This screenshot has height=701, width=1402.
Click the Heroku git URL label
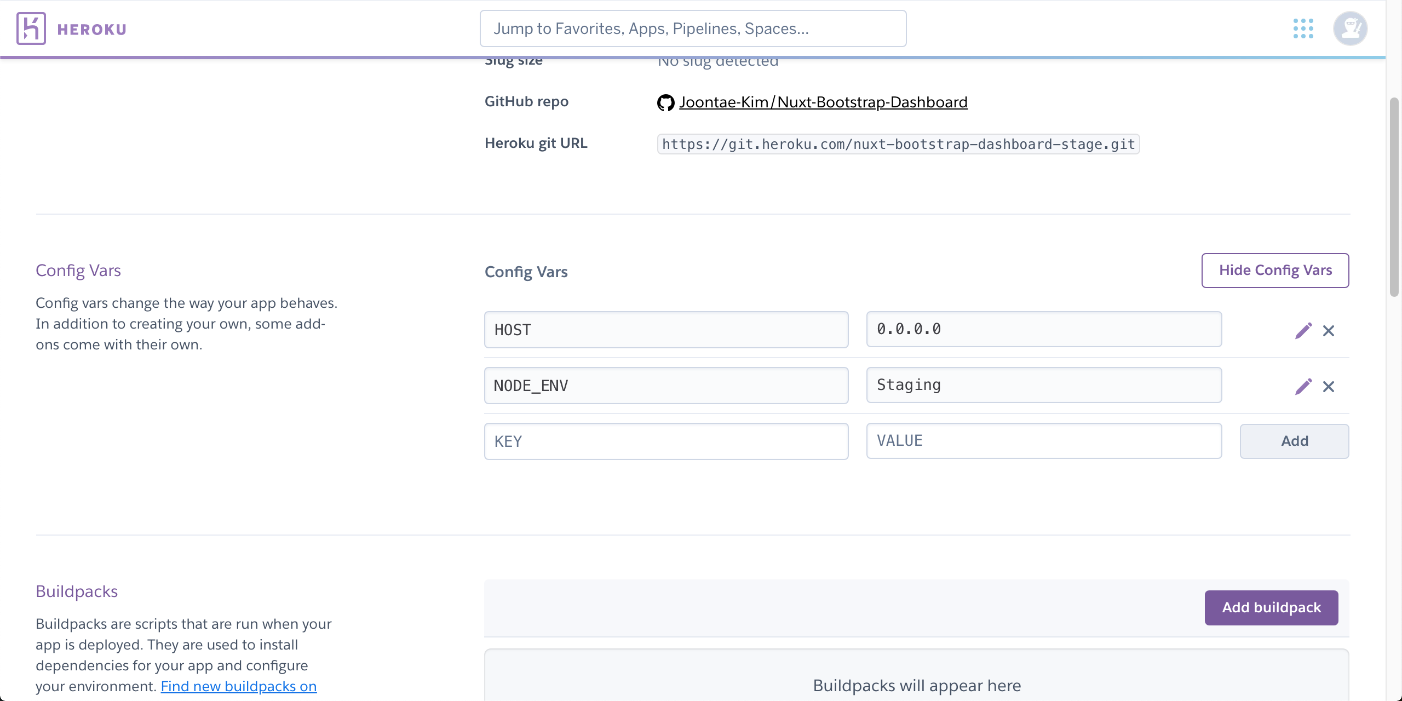(x=536, y=143)
